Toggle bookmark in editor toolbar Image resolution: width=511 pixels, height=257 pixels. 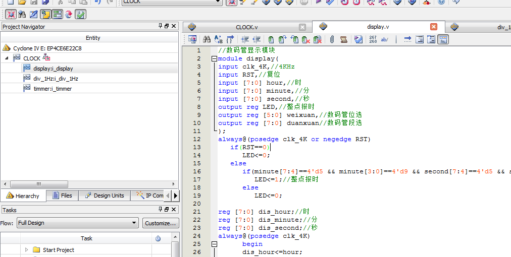271,39
